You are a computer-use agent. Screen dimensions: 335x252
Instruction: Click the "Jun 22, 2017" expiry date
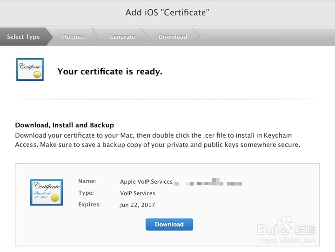coord(137,205)
